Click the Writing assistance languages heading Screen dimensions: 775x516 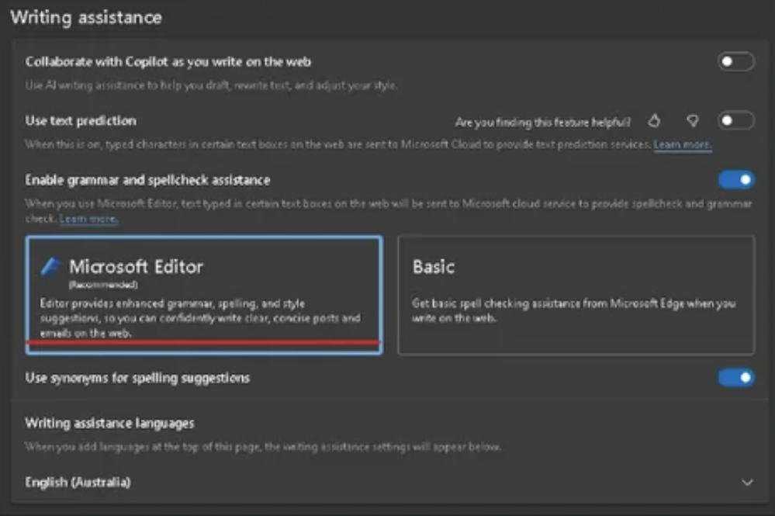109,423
